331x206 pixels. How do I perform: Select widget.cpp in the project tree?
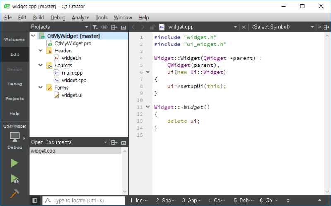(x=74, y=80)
